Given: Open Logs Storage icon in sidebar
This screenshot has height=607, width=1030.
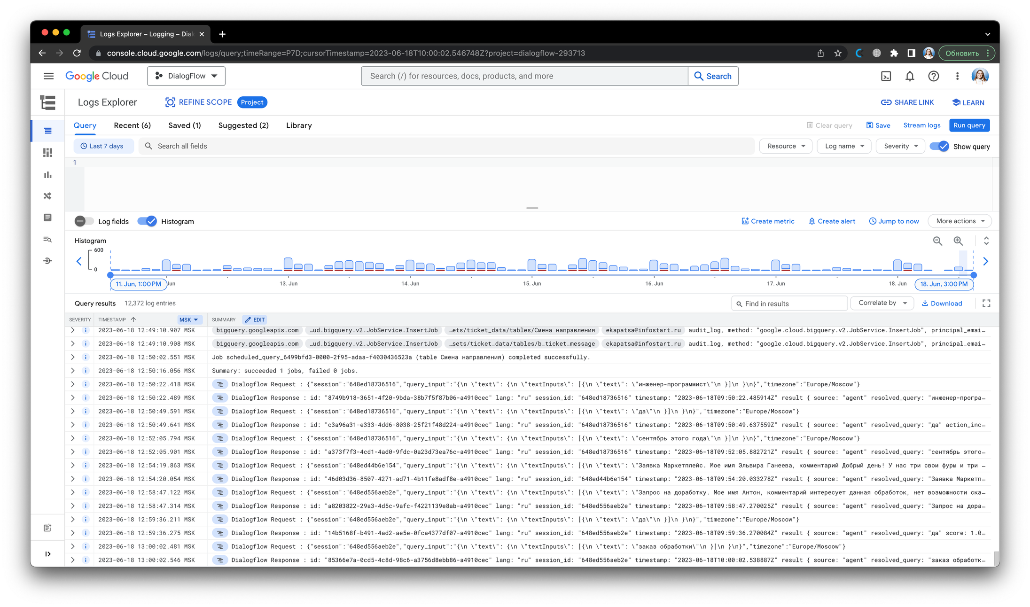Looking at the screenshot, I should 48,218.
